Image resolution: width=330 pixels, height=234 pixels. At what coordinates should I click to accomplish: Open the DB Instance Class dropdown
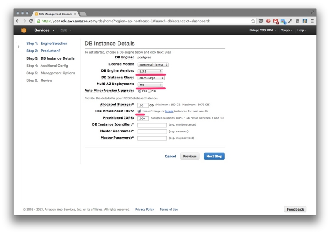(x=151, y=78)
